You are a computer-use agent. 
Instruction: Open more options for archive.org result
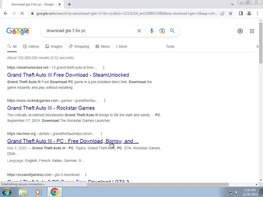pos(101,134)
